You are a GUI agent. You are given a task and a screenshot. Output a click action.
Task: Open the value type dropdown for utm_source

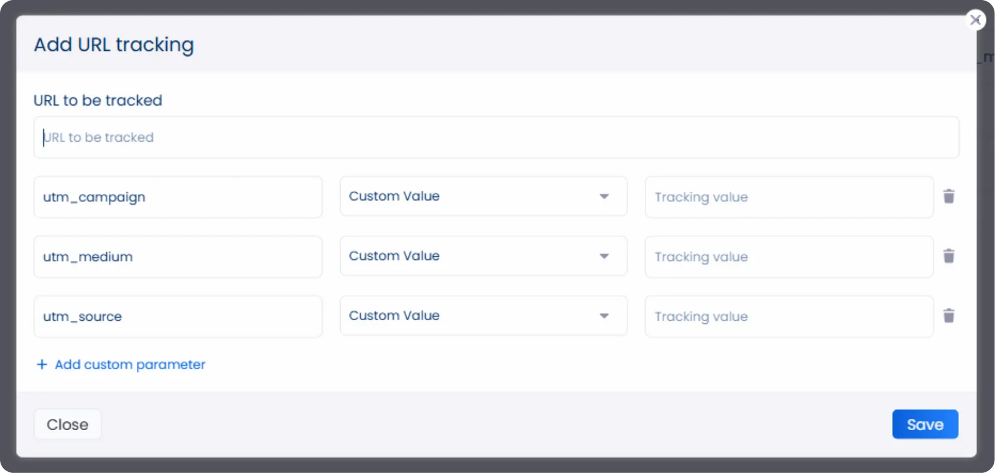click(483, 316)
